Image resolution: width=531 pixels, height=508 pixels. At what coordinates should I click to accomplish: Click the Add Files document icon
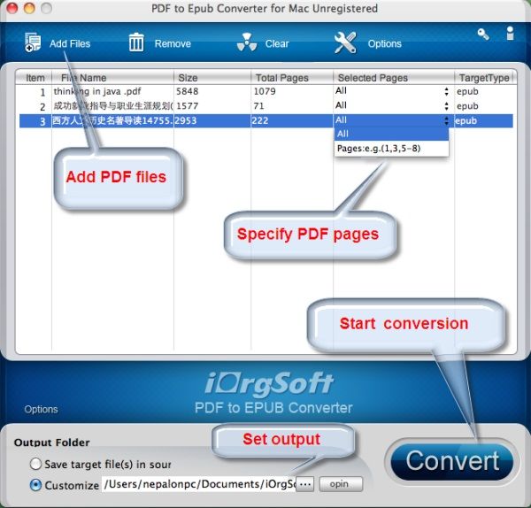(x=33, y=42)
